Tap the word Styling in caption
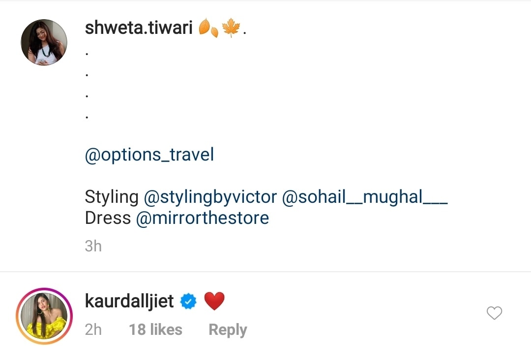Viewport: 531px width, 355px height. pos(112,197)
